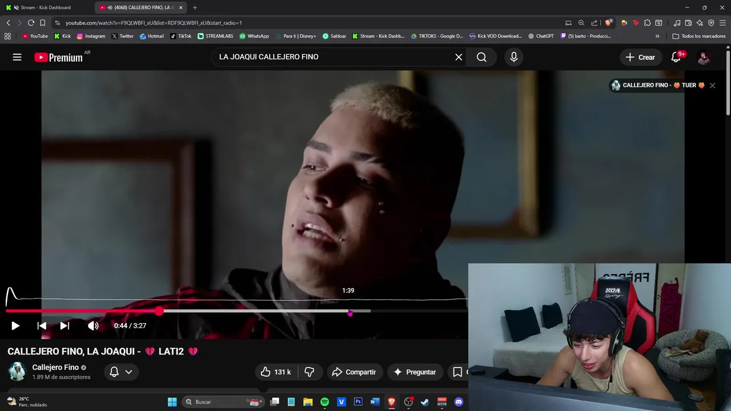
Task: Open the ChatGPT bookmark
Action: [x=541, y=36]
